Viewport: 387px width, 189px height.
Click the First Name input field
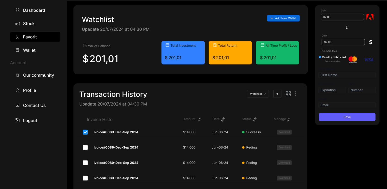(x=347, y=75)
